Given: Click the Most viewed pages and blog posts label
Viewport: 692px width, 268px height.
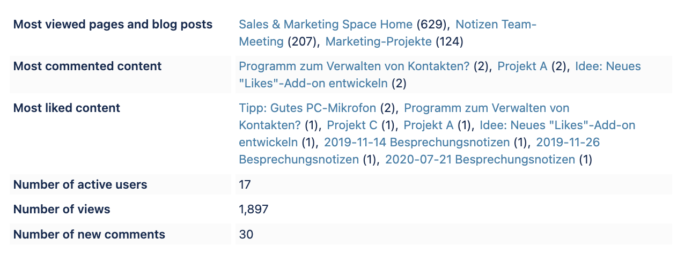Looking at the screenshot, I should [x=113, y=25].
